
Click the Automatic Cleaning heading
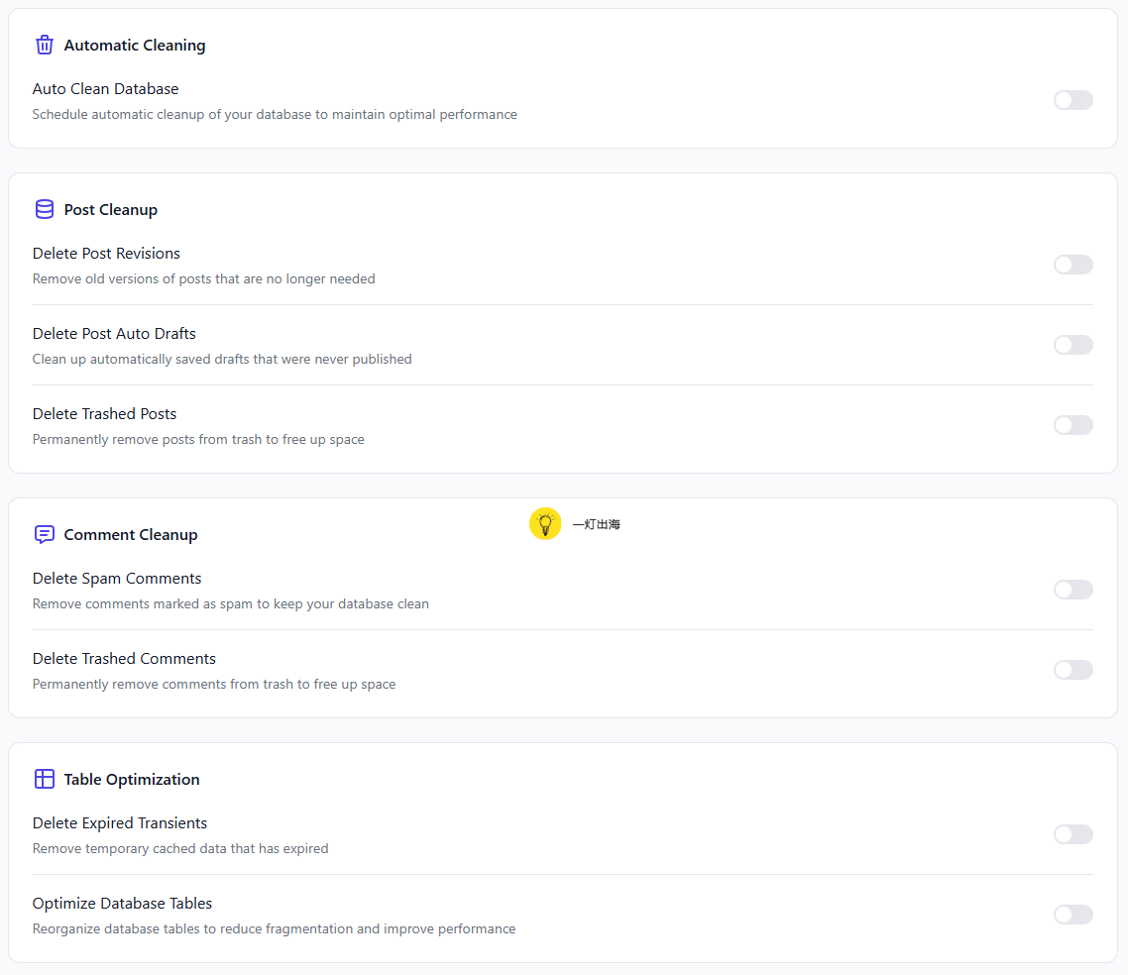point(135,46)
